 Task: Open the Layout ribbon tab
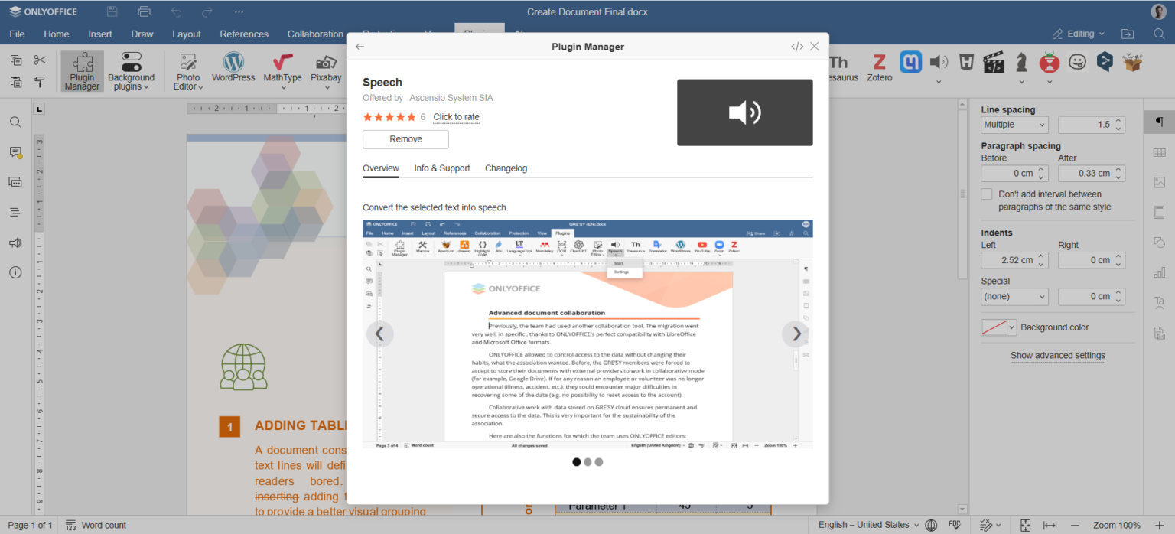187,34
